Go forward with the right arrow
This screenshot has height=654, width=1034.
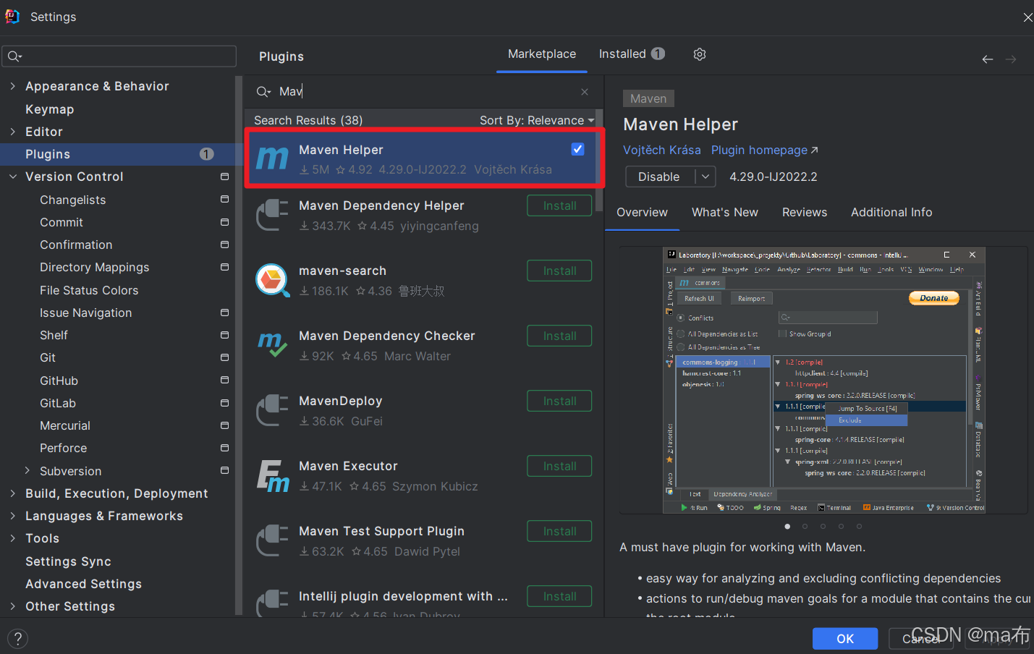point(1011,59)
